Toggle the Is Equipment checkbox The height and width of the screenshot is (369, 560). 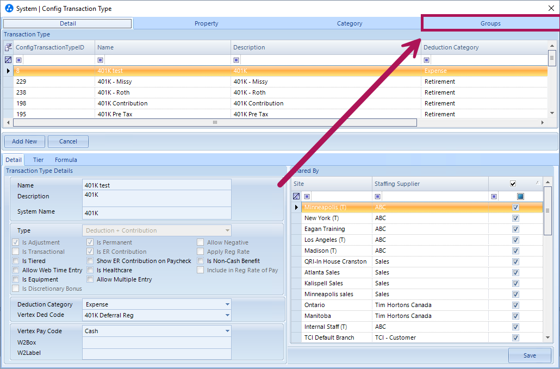pyautogui.click(x=16, y=279)
